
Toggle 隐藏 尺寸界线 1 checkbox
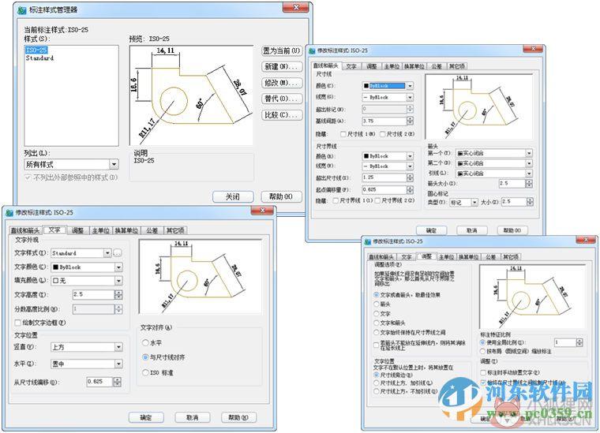336,200
